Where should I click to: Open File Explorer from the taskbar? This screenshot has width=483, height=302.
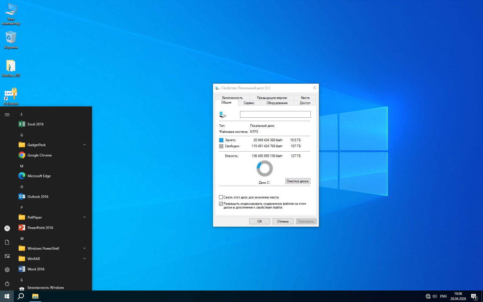35,296
